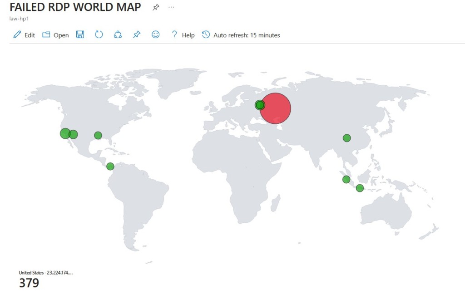The height and width of the screenshot is (294, 465).
Task: Save the workbook using the floppy disk icon
Action: (80, 34)
